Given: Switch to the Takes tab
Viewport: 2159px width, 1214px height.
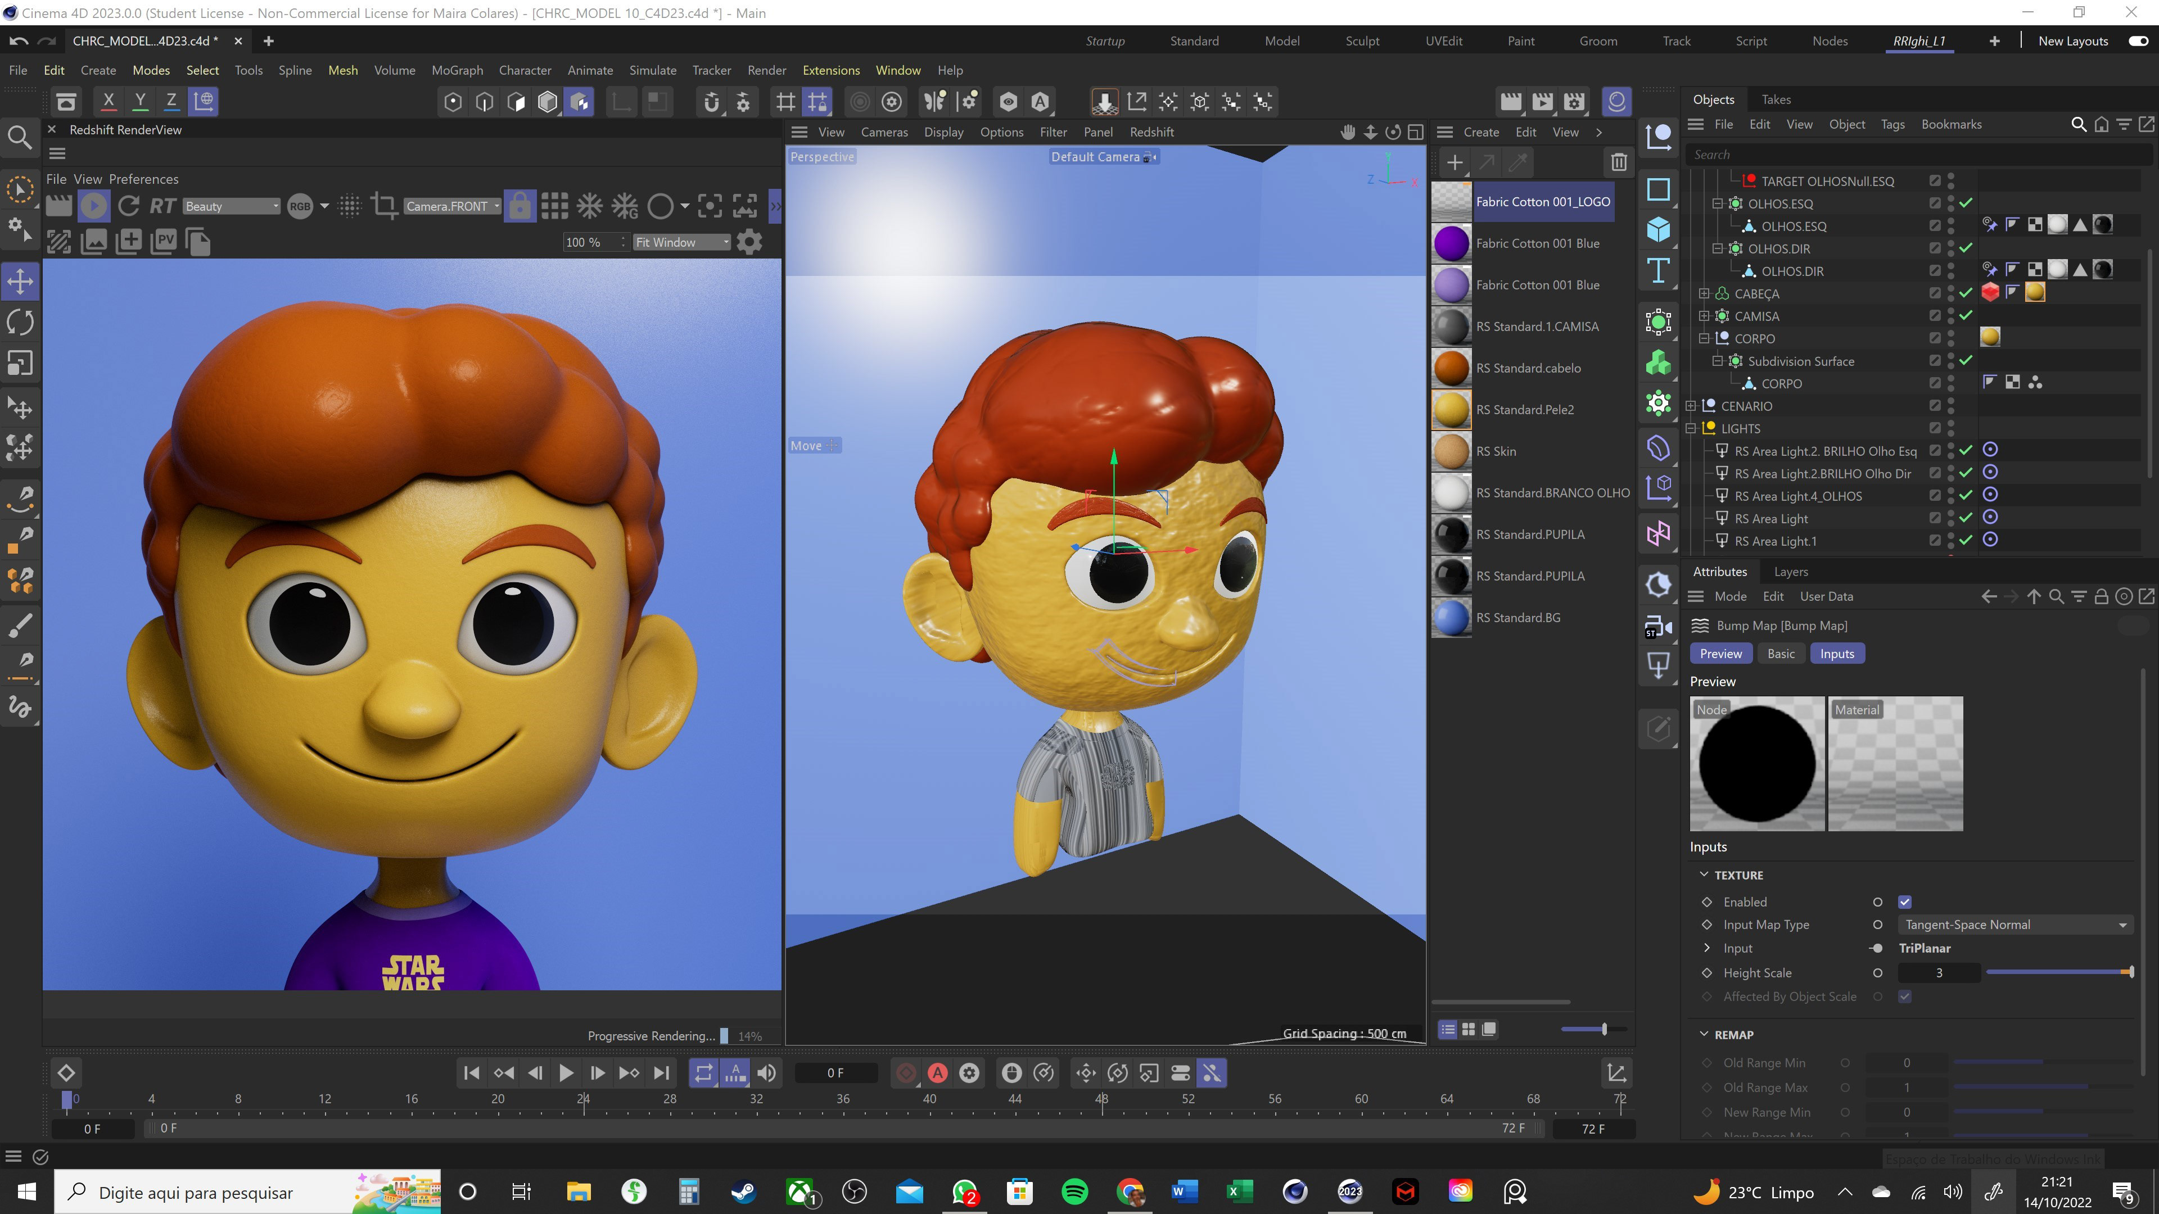Looking at the screenshot, I should (1775, 99).
